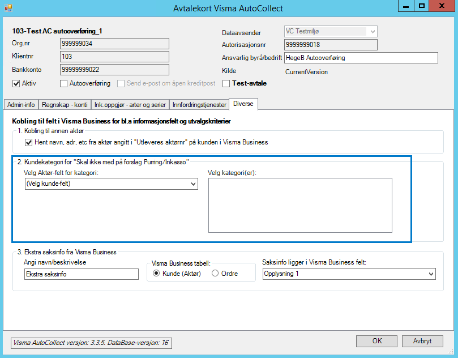Click the CurrentVersion Kilde value

pyautogui.click(x=306, y=72)
